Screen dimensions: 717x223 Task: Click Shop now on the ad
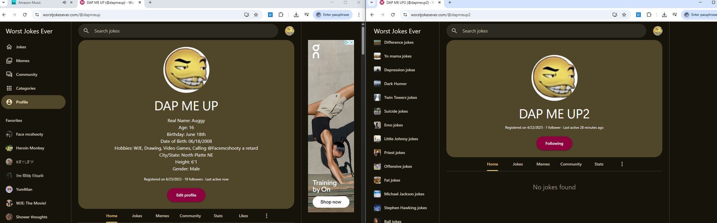click(330, 202)
